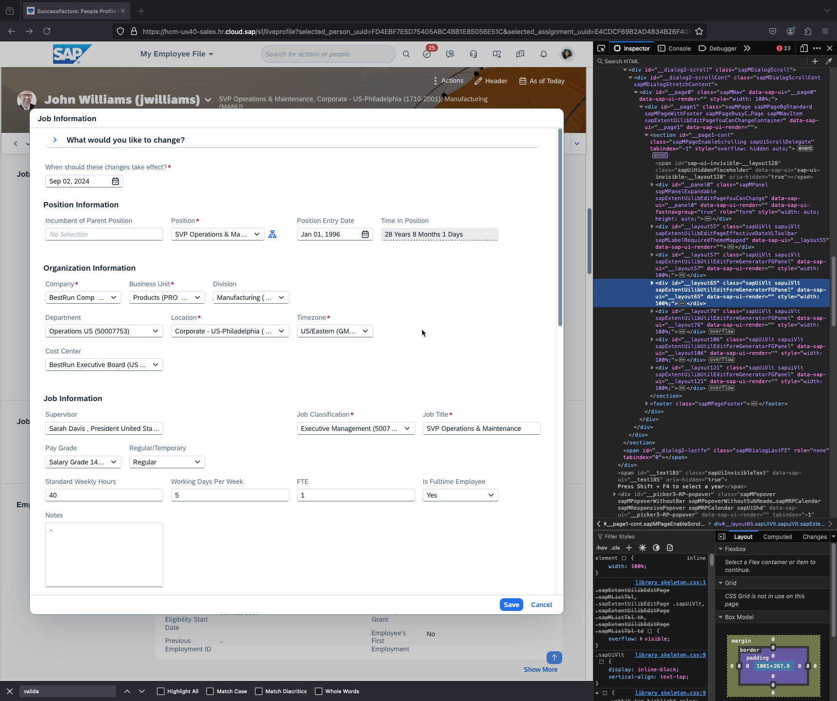The image size is (837, 701).
Task: Toggle dark color scheme simulation
Action: click(656, 548)
